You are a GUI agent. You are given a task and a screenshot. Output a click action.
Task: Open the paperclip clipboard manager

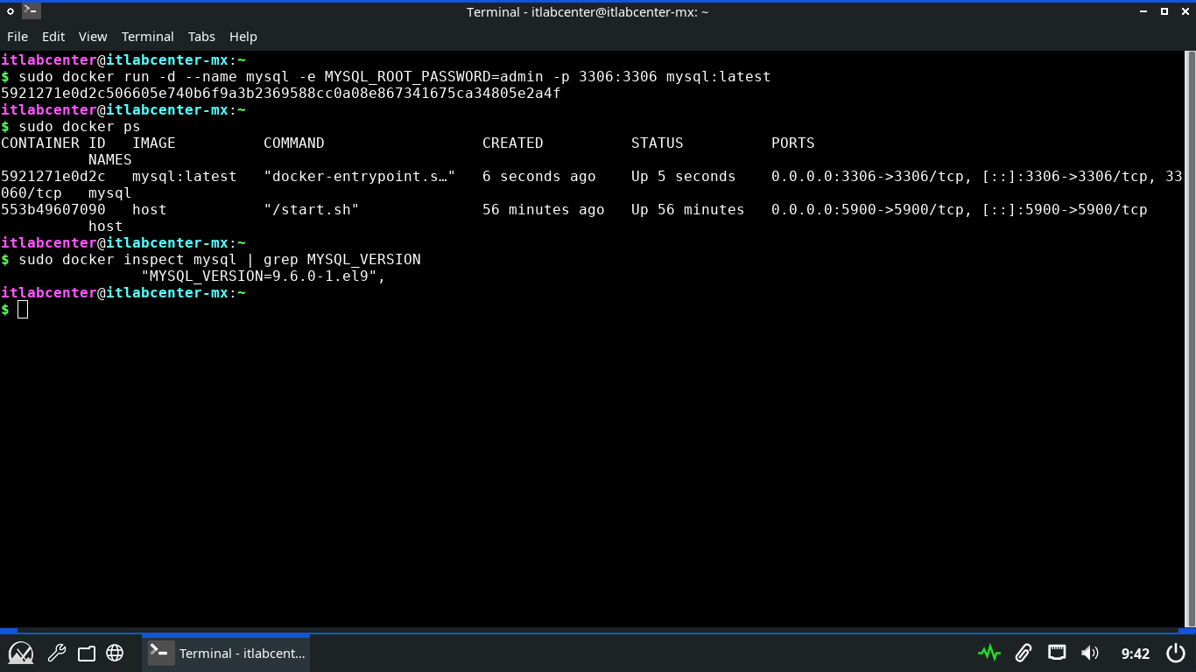coord(1023,653)
